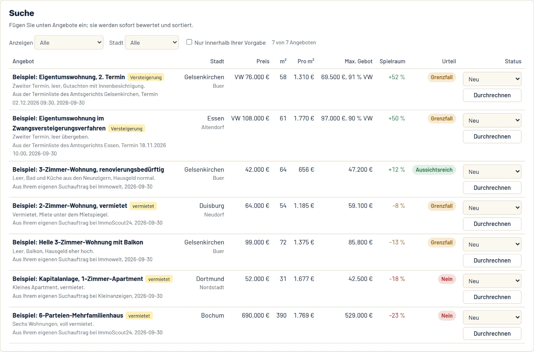
Task: Click the Urteil column header
Action: coord(449,61)
